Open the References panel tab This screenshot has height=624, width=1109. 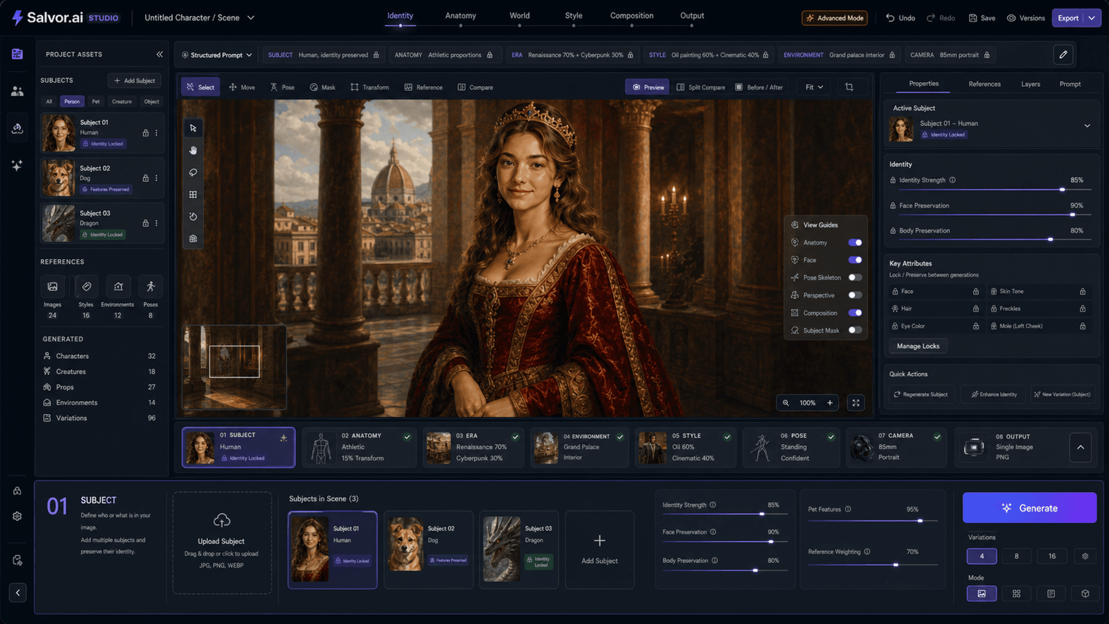(x=984, y=84)
